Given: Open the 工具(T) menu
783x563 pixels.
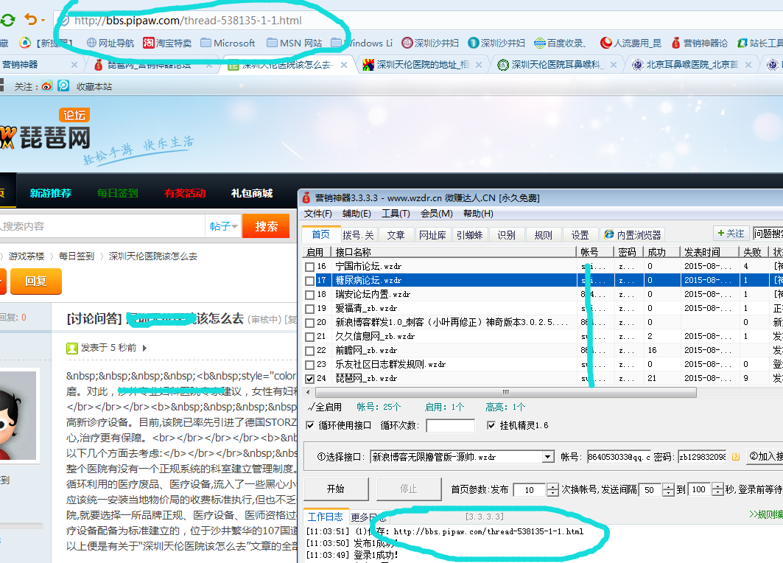Looking at the screenshot, I should tap(396, 214).
